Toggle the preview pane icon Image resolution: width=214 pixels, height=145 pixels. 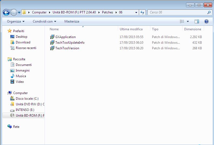tap(197, 21)
